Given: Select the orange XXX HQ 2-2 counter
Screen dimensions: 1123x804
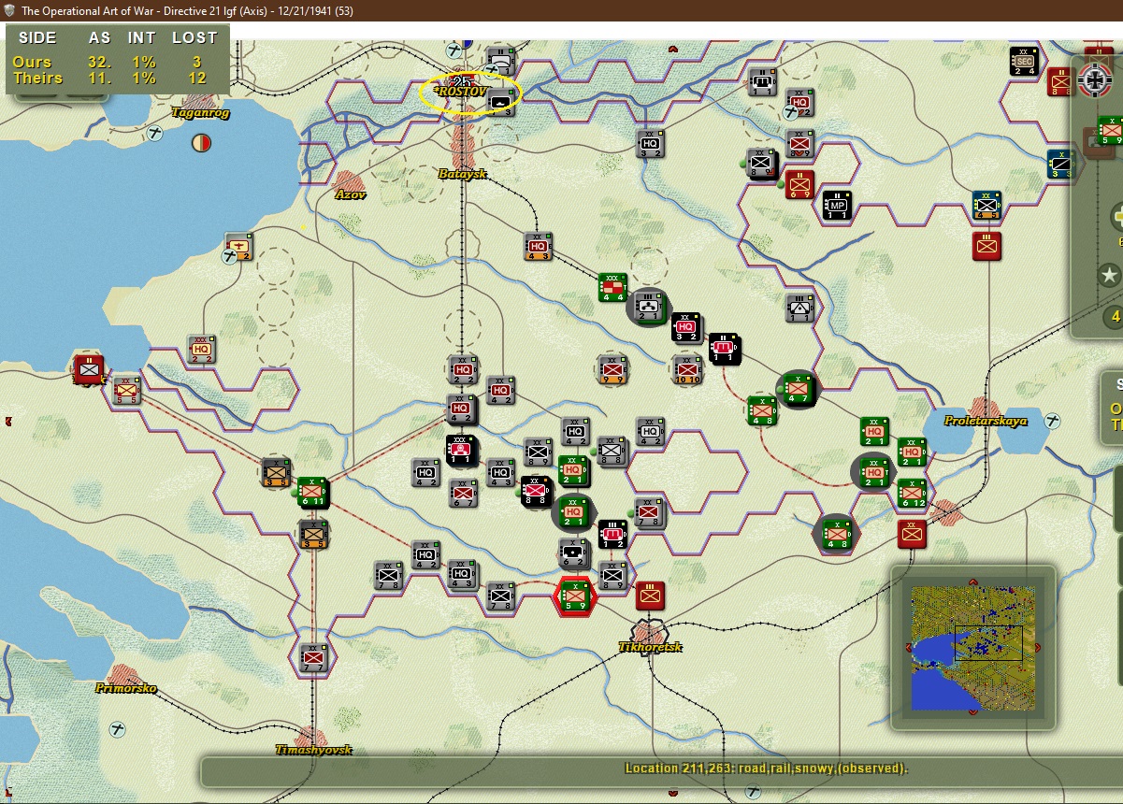Looking at the screenshot, I should [201, 349].
